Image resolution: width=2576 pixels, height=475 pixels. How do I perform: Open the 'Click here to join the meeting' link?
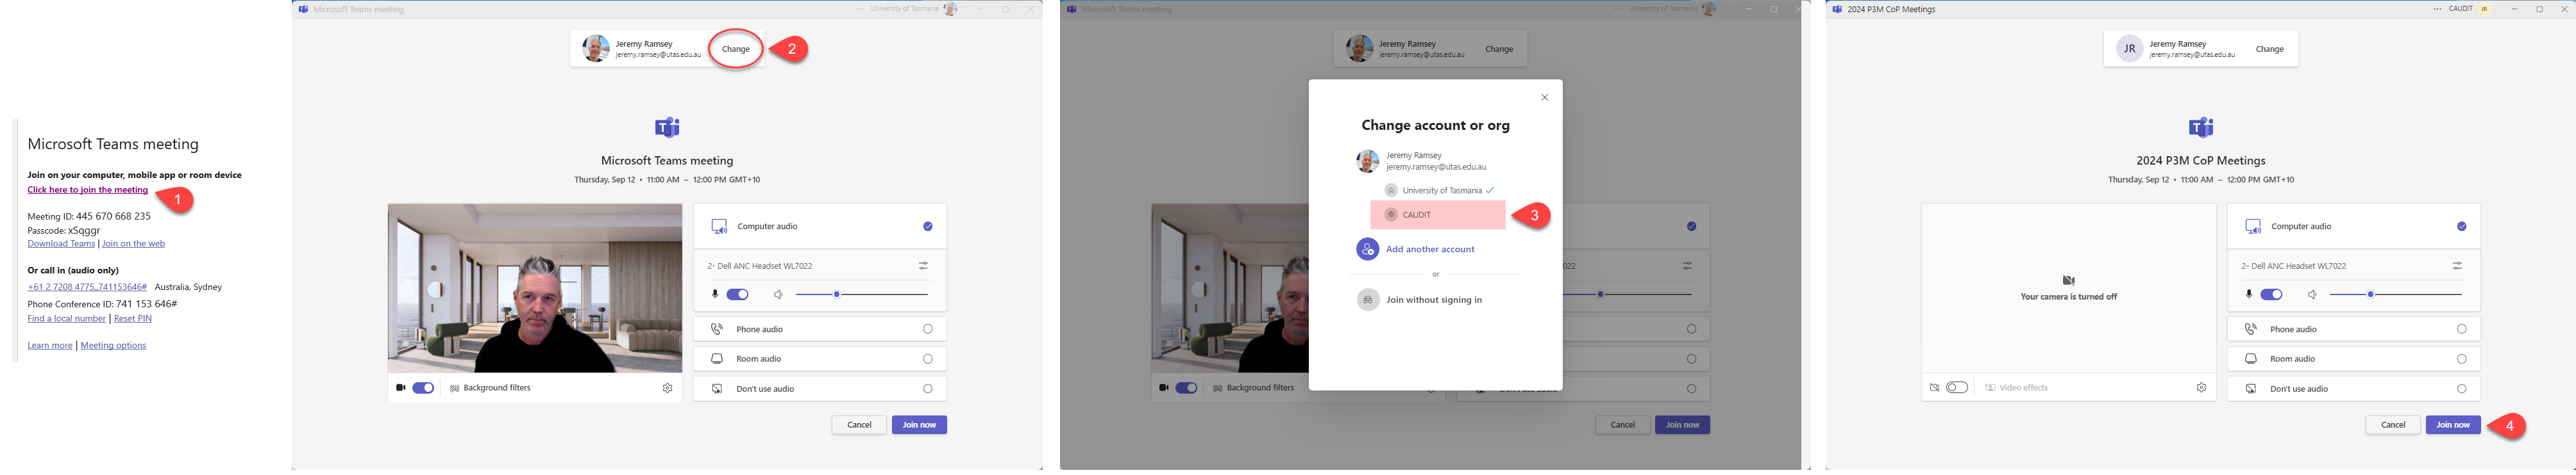pyautogui.click(x=88, y=189)
